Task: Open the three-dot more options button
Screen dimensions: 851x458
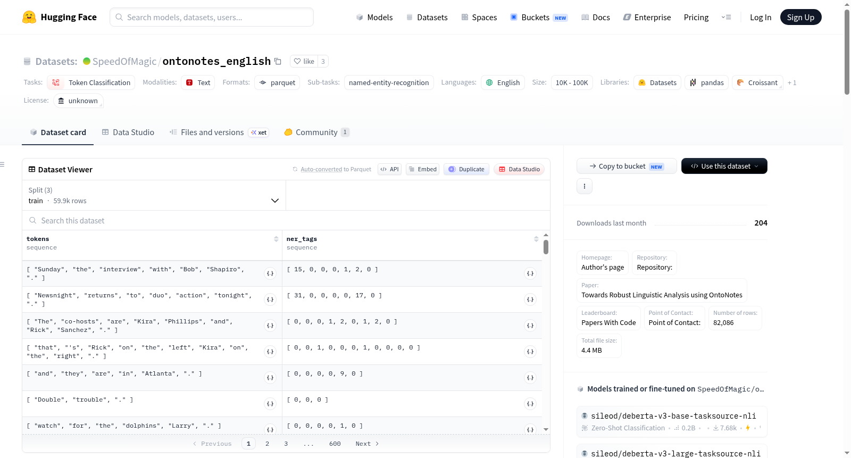Action: pos(585,186)
